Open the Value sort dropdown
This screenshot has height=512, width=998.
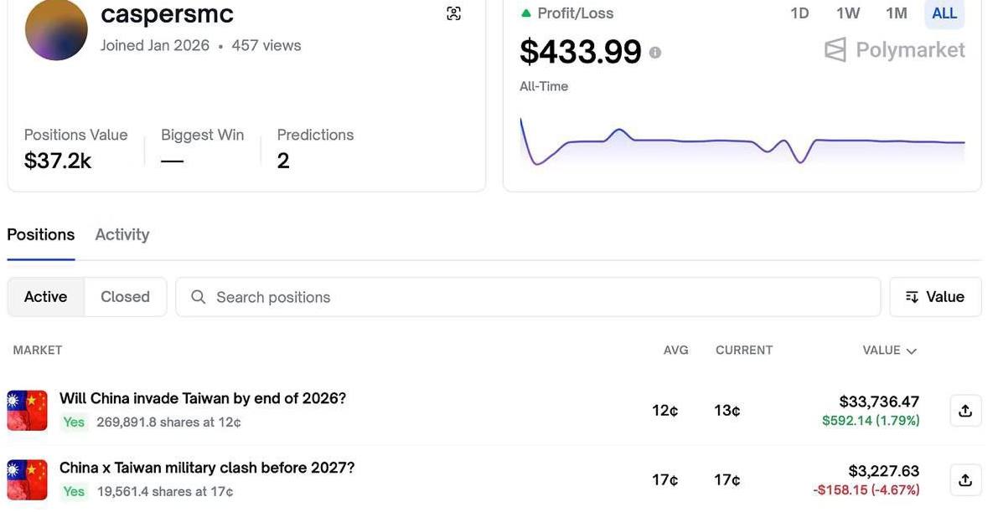pos(935,297)
